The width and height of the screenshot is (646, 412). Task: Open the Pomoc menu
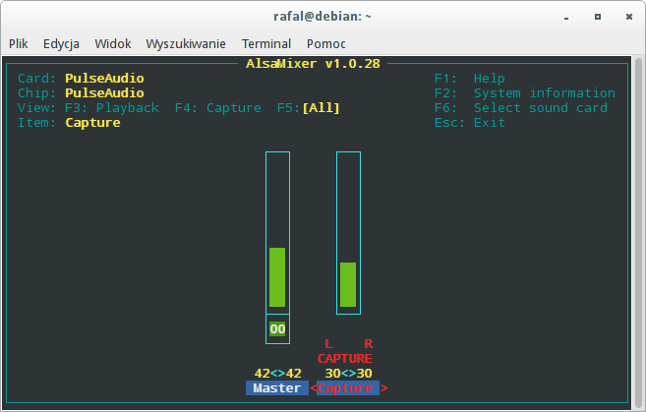tap(325, 43)
